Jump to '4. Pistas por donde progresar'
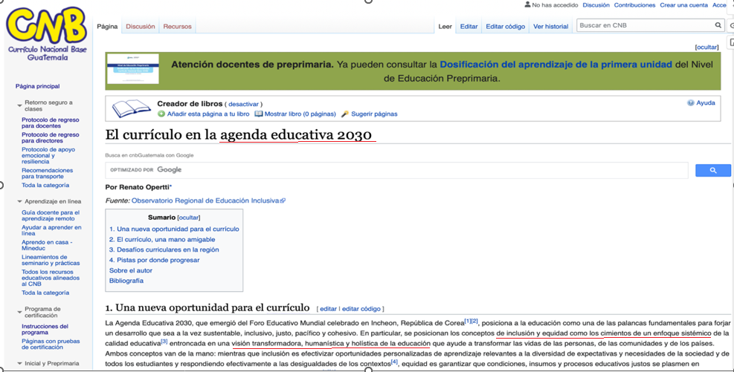This screenshot has width=734, height=372. click(154, 260)
